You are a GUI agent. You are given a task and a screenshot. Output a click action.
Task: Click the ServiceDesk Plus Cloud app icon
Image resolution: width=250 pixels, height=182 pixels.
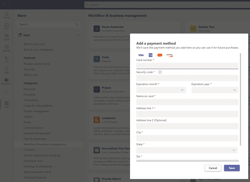(96, 150)
